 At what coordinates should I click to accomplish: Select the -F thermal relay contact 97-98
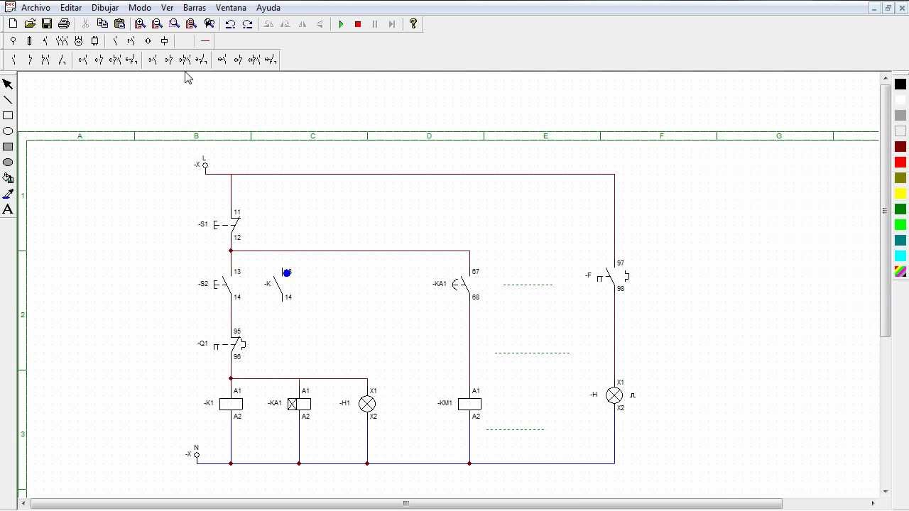click(613, 276)
